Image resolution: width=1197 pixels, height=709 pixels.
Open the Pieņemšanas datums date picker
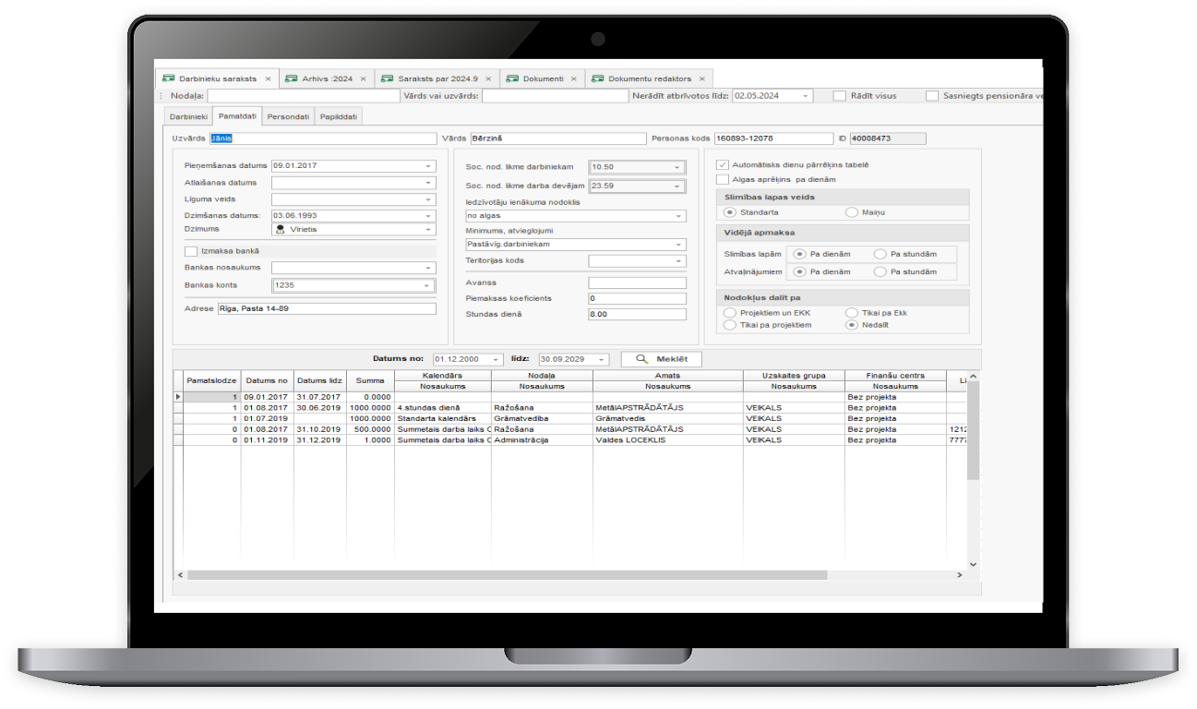[428, 166]
